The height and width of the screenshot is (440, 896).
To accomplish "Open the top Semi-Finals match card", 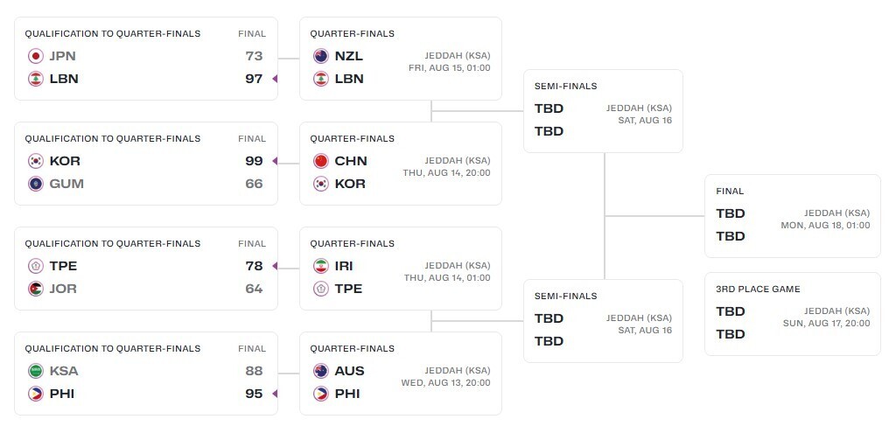I will [603, 111].
